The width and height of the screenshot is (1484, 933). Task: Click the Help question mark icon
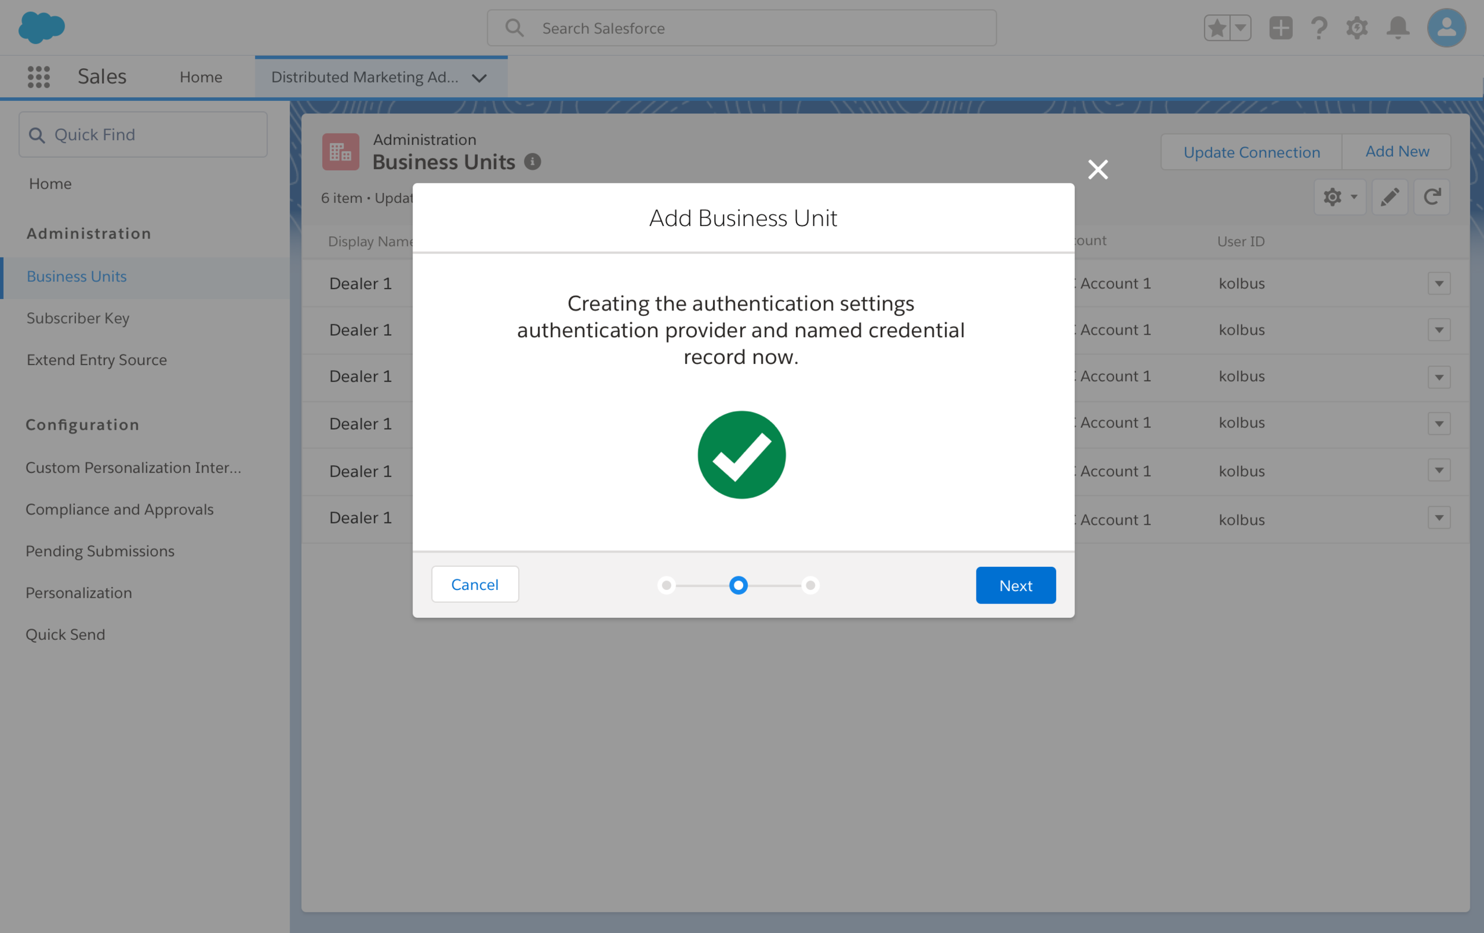[x=1318, y=28]
